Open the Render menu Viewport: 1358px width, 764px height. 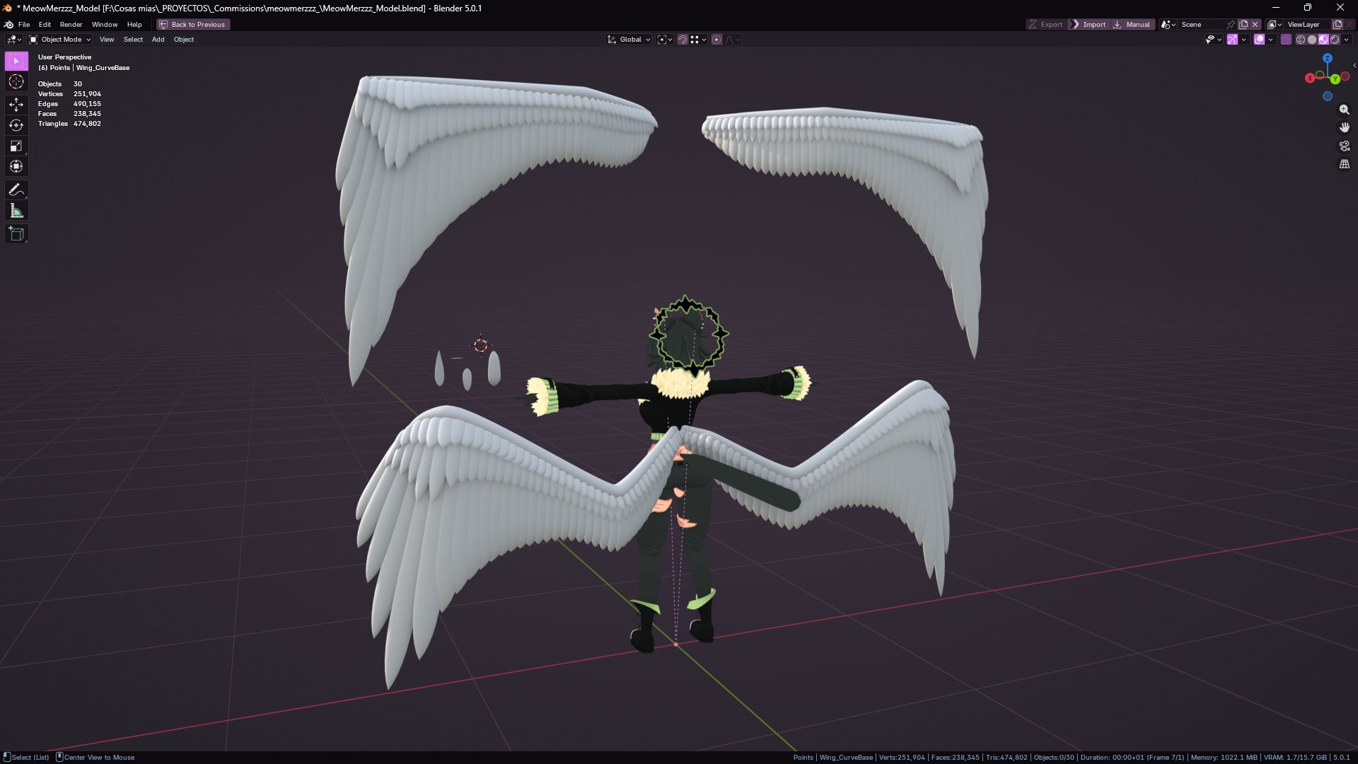[x=71, y=24]
